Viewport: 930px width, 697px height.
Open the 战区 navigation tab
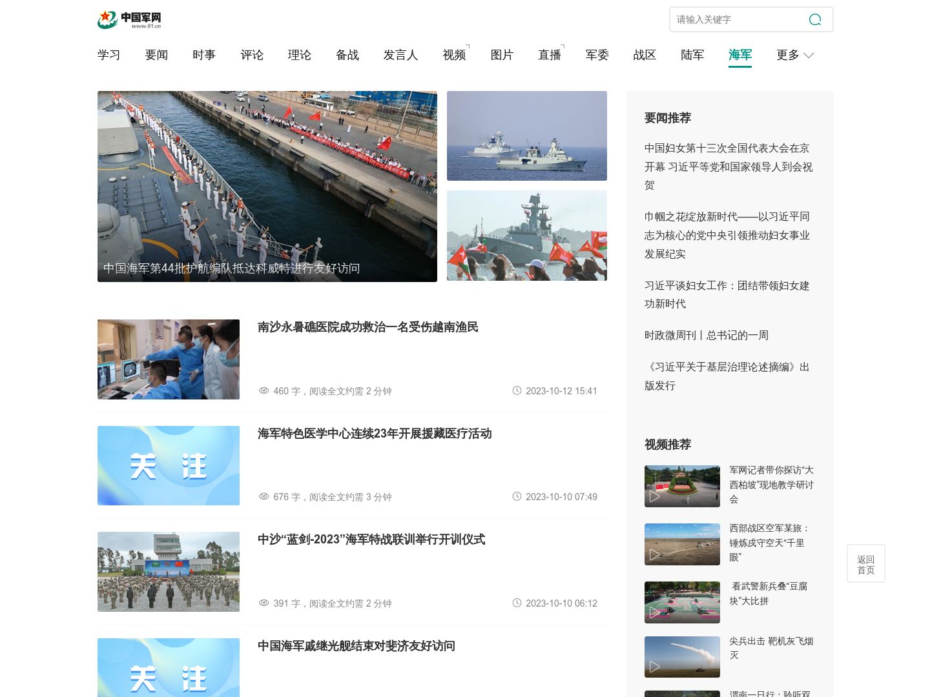click(645, 55)
